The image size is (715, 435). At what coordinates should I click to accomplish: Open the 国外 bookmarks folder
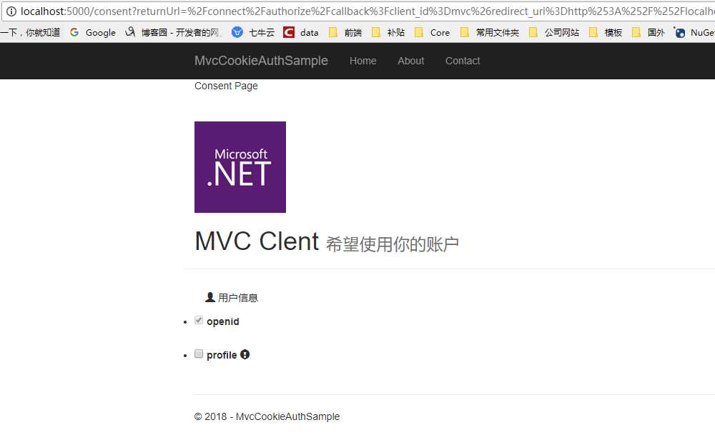point(649,32)
